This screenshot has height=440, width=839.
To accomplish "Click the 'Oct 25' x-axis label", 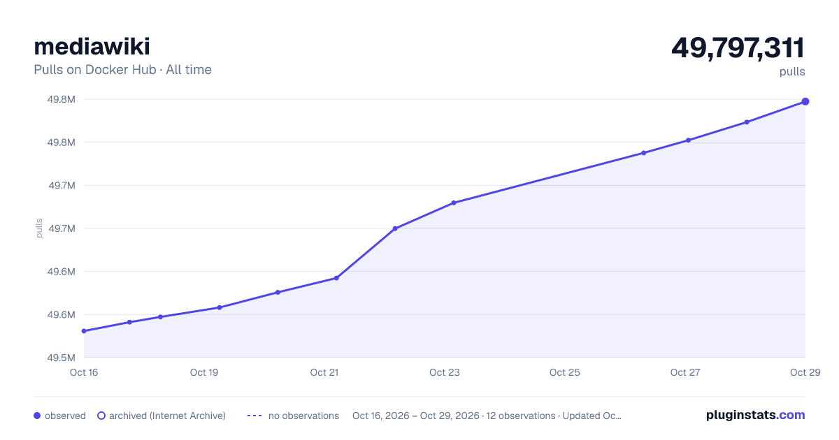I will (565, 372).
